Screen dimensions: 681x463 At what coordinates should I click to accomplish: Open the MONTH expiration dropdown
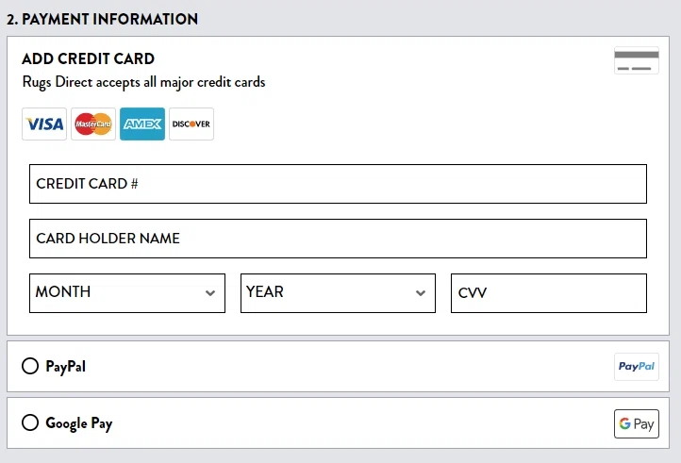[x=127, y=292]
